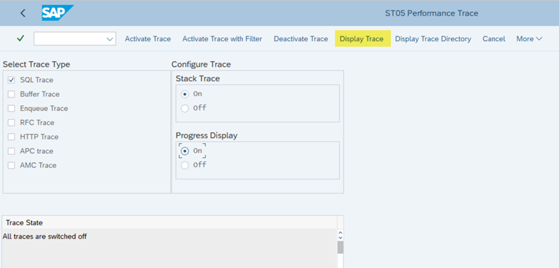This screenshot has width=559, height=268.
Task: Confirm with the green checkmark icon
Action: point(20,39)
